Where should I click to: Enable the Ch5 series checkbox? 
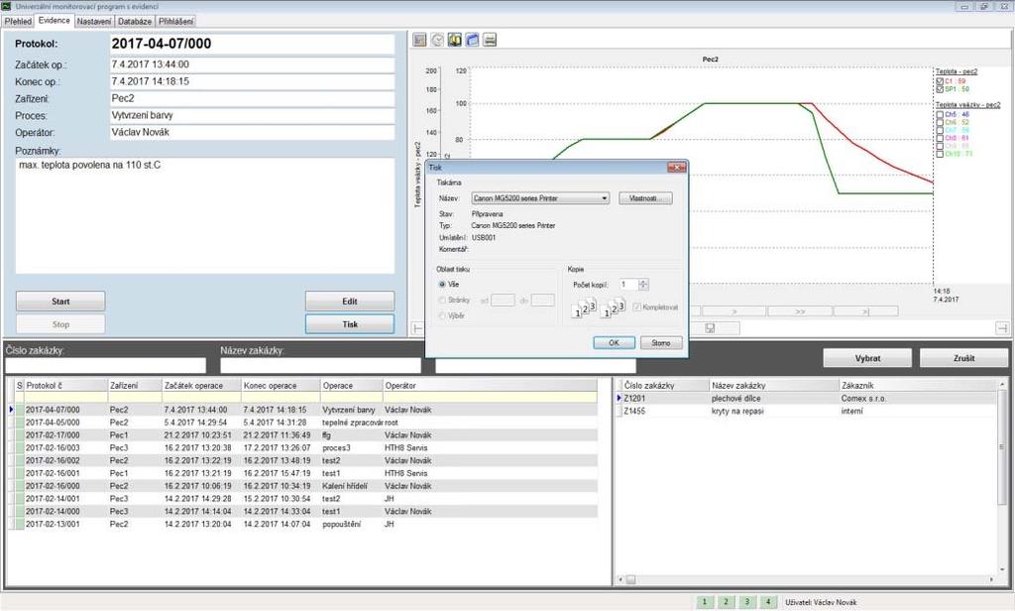point(940,115)
